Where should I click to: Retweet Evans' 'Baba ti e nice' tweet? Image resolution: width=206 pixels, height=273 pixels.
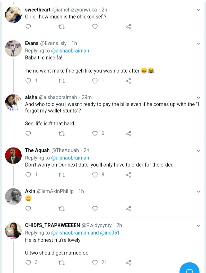(x=62, y=81)
